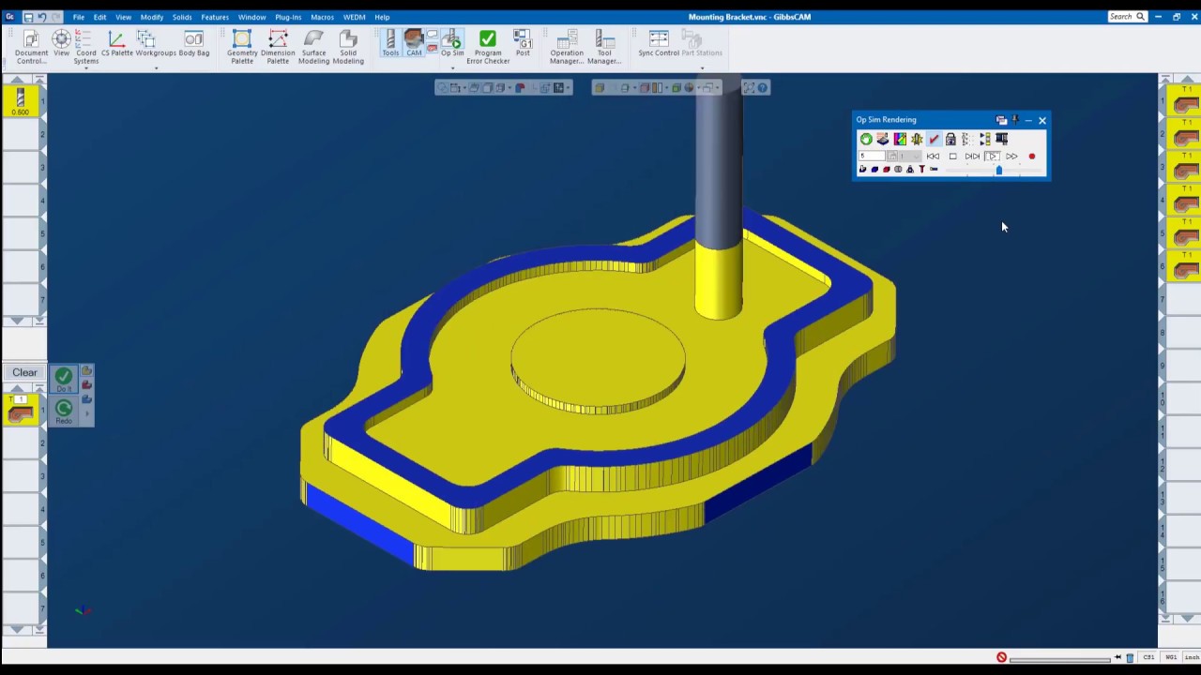Screen dimensions: 1201x675
Task: Open the Macros menu
Action: click(x=322, y=17)
